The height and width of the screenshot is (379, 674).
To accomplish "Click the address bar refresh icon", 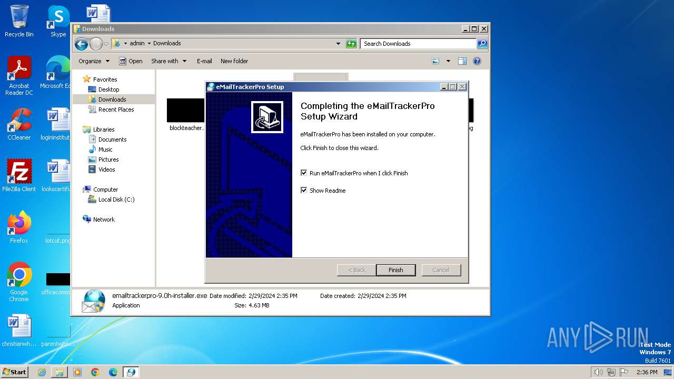I will [x=351, y=44].
